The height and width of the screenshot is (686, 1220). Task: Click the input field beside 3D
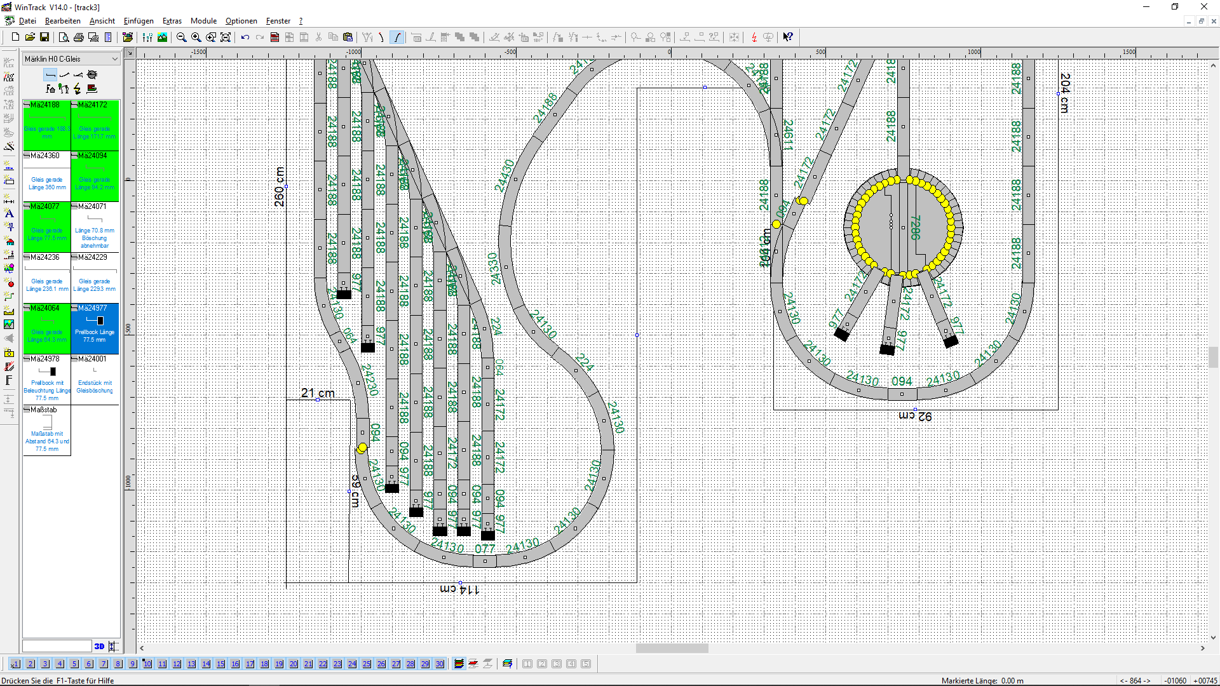click(57, 646)
